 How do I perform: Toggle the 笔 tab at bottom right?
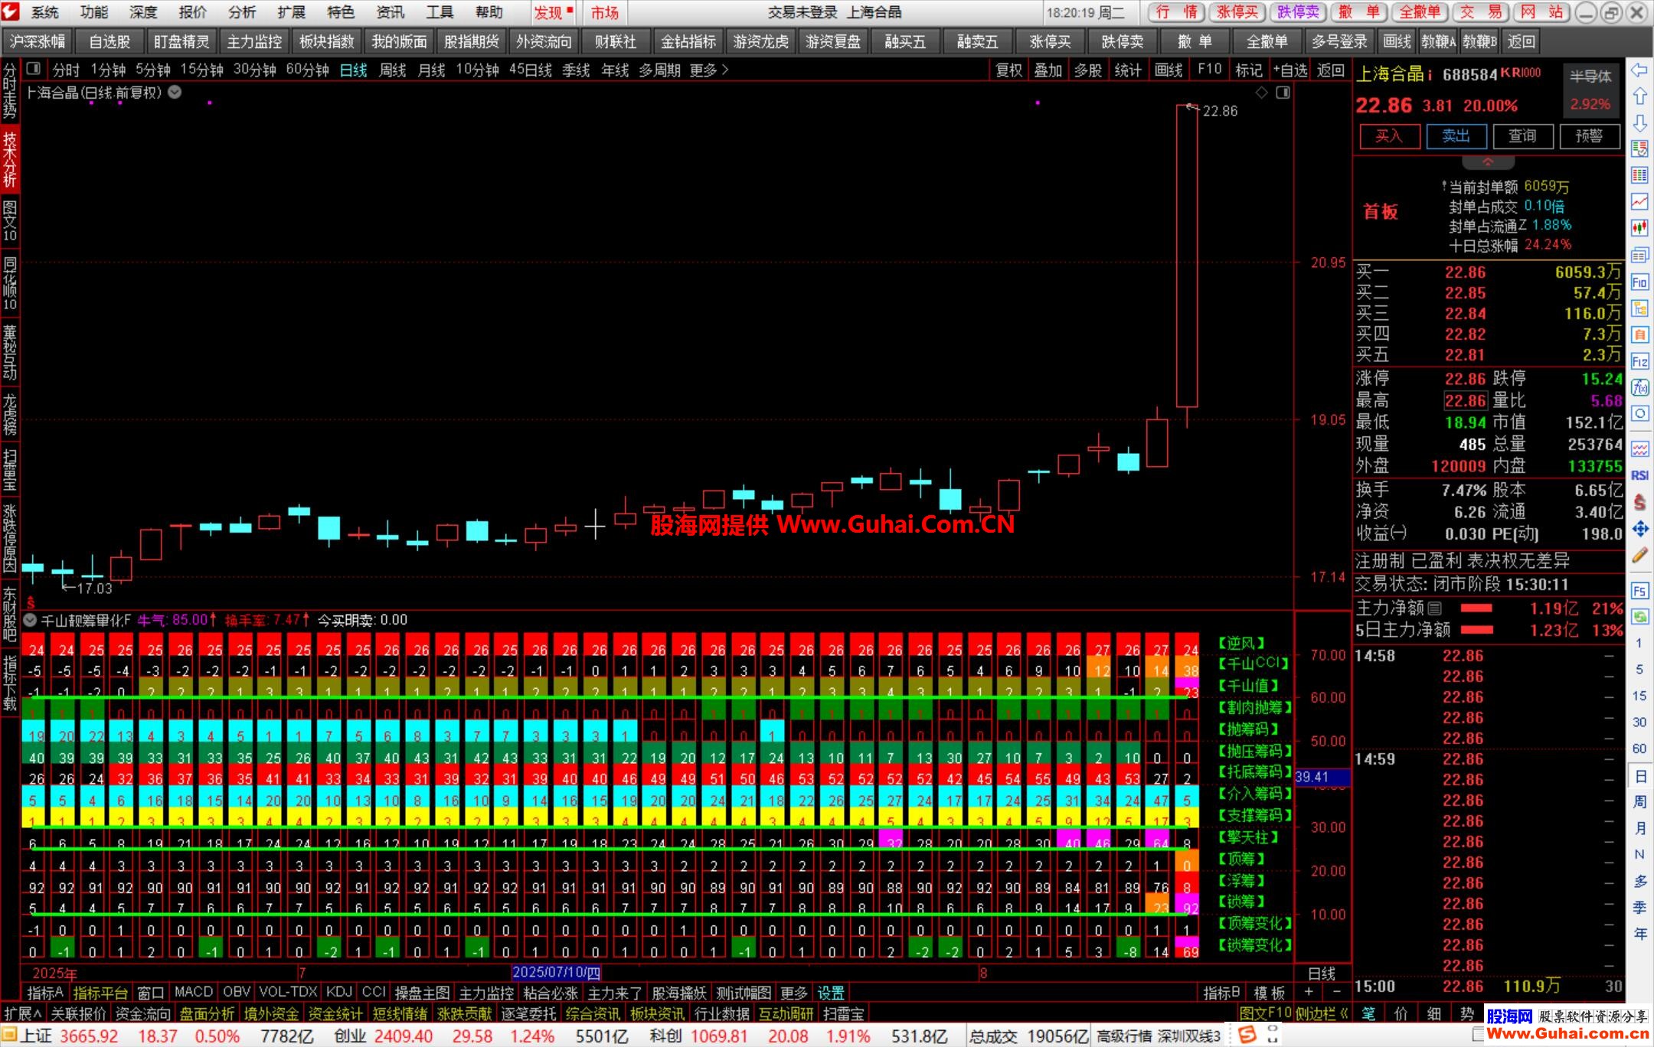(x=1368, y=1013)
